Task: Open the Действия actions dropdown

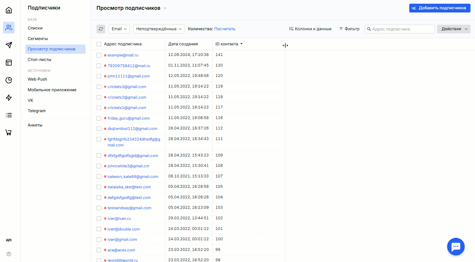Action: (454, 29)
